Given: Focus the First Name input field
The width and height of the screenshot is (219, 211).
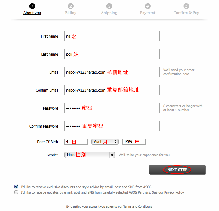Looking at the screenshot, I should click(112, 36).
